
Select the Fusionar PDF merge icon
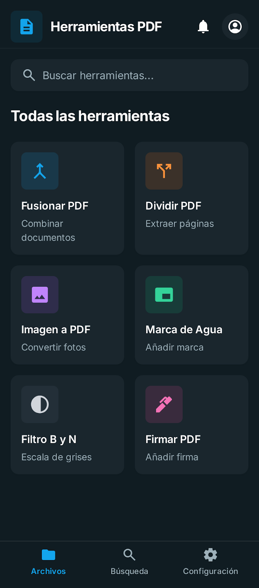pos(40,171)
